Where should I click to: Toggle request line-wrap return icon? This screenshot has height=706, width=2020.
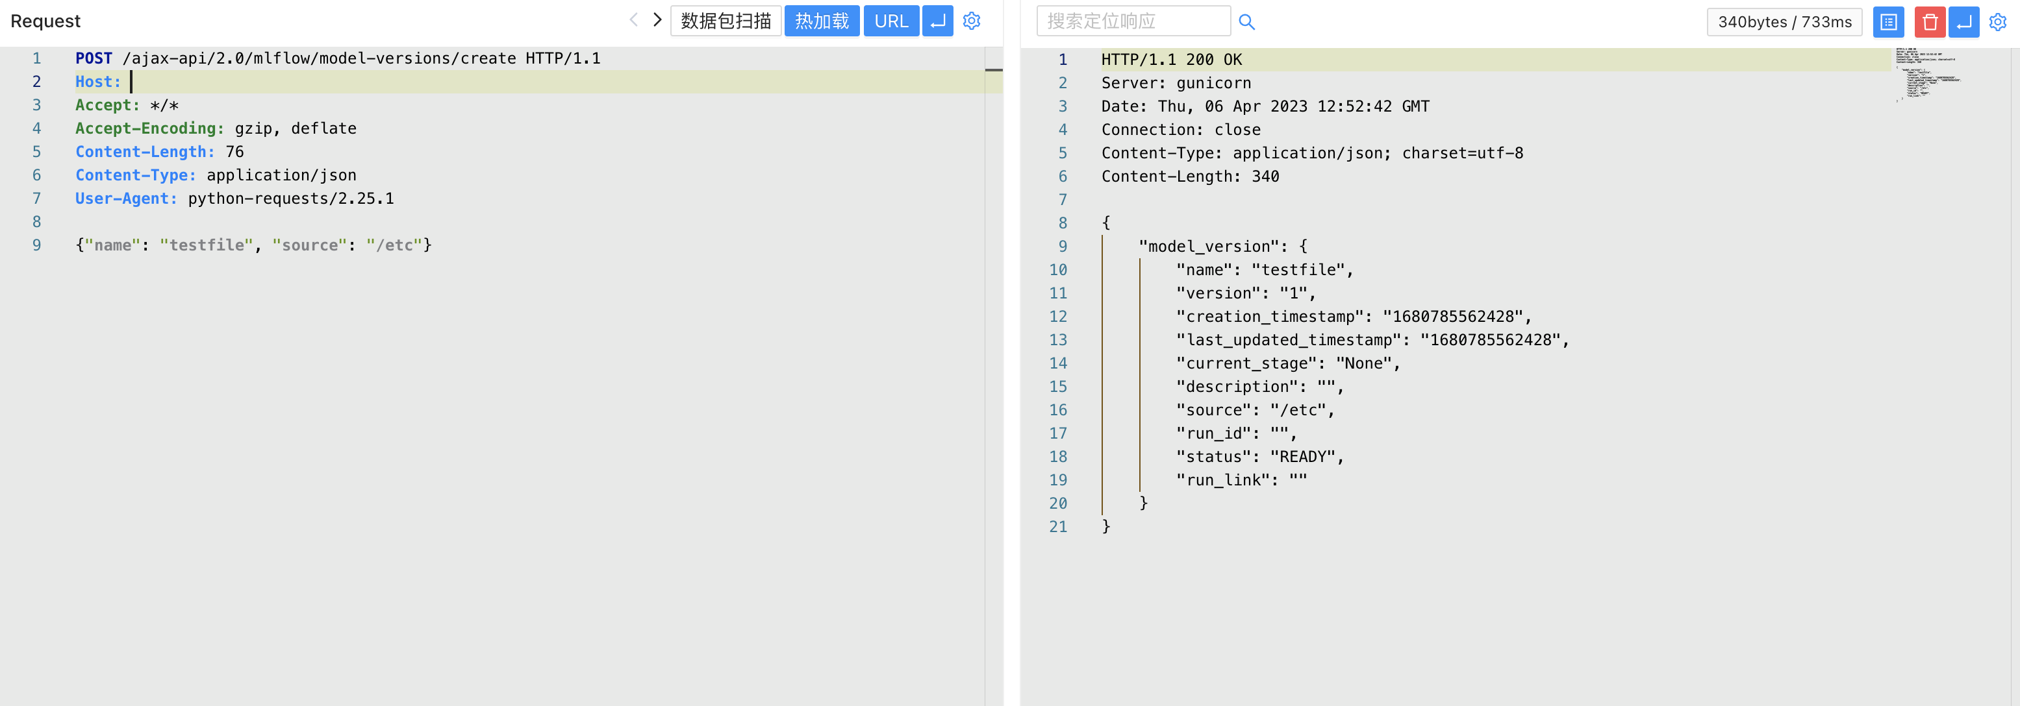point(937,21)
